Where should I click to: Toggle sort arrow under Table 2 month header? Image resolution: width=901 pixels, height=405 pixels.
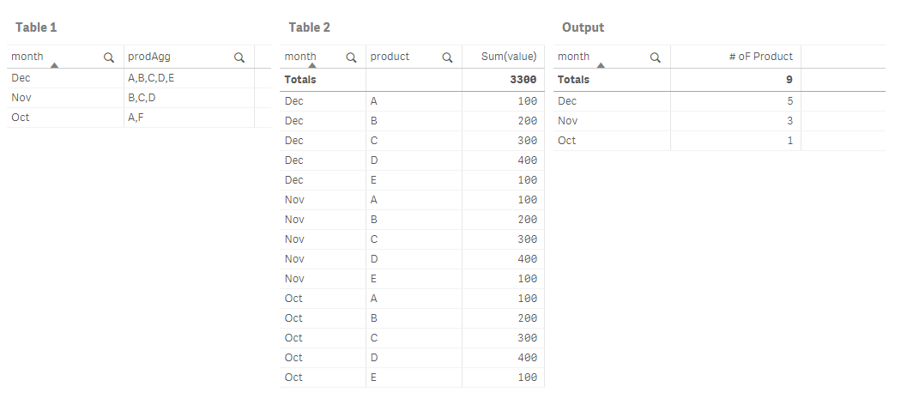[312, 65]
